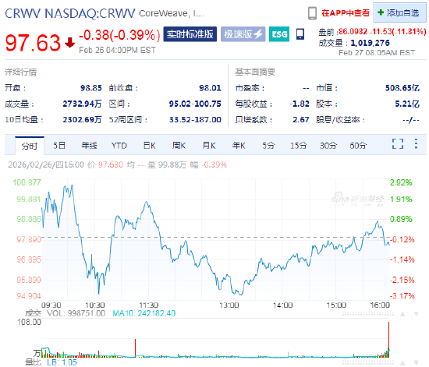Choose the 5分 interval tab
429x367 pixels.
pos(268,146)
